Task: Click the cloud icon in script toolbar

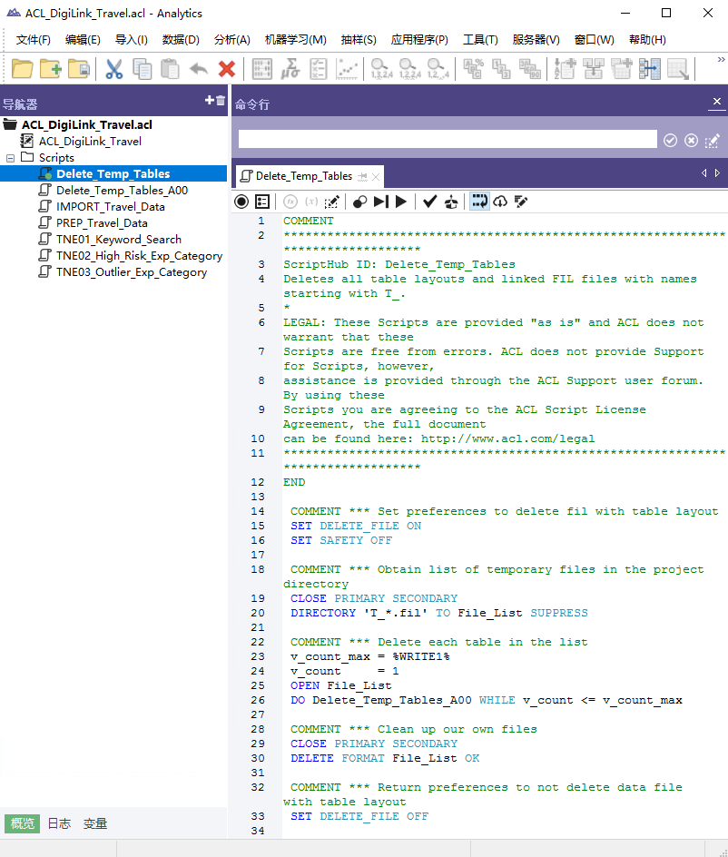Action: pyautogui.click(x=500, y=202)
